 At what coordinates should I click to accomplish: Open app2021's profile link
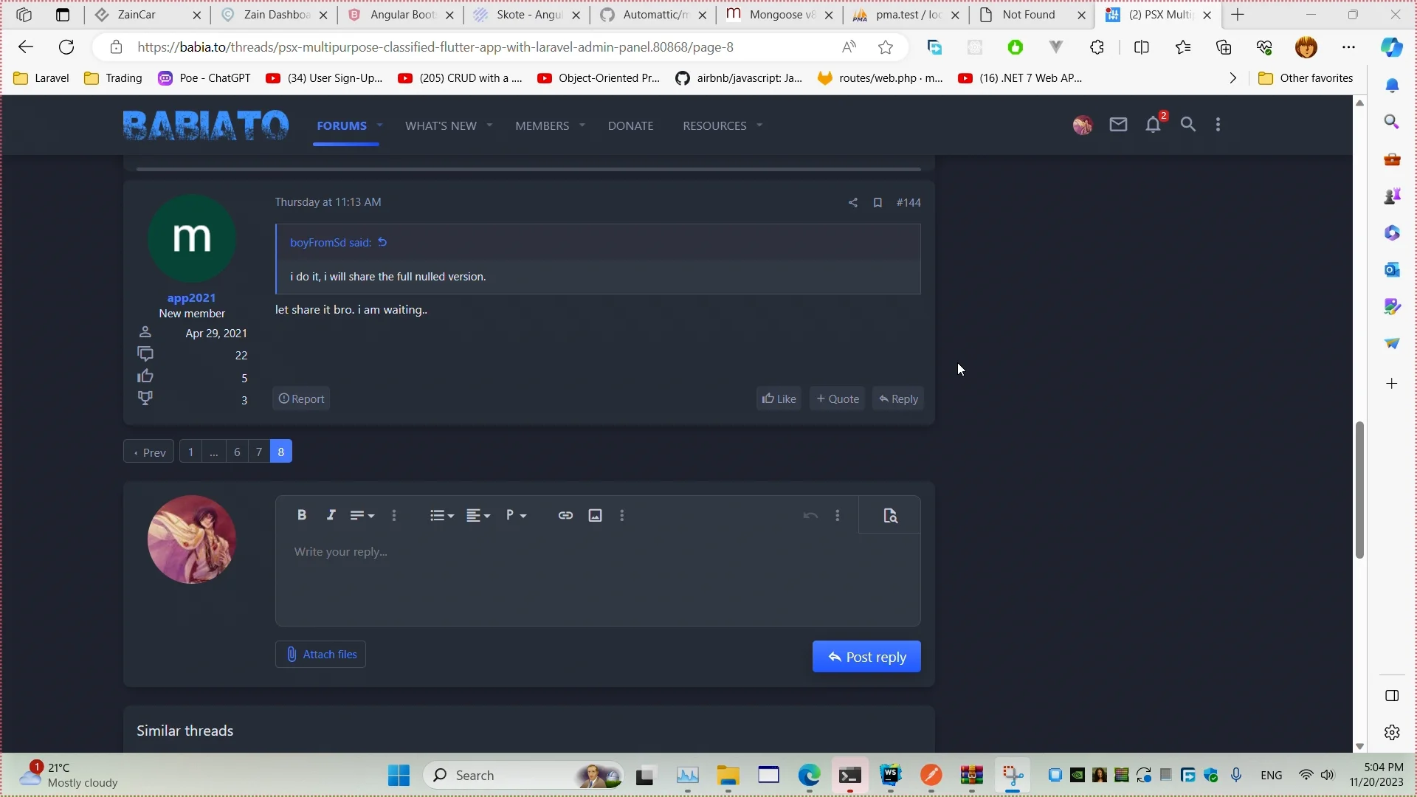pos(191,297)
